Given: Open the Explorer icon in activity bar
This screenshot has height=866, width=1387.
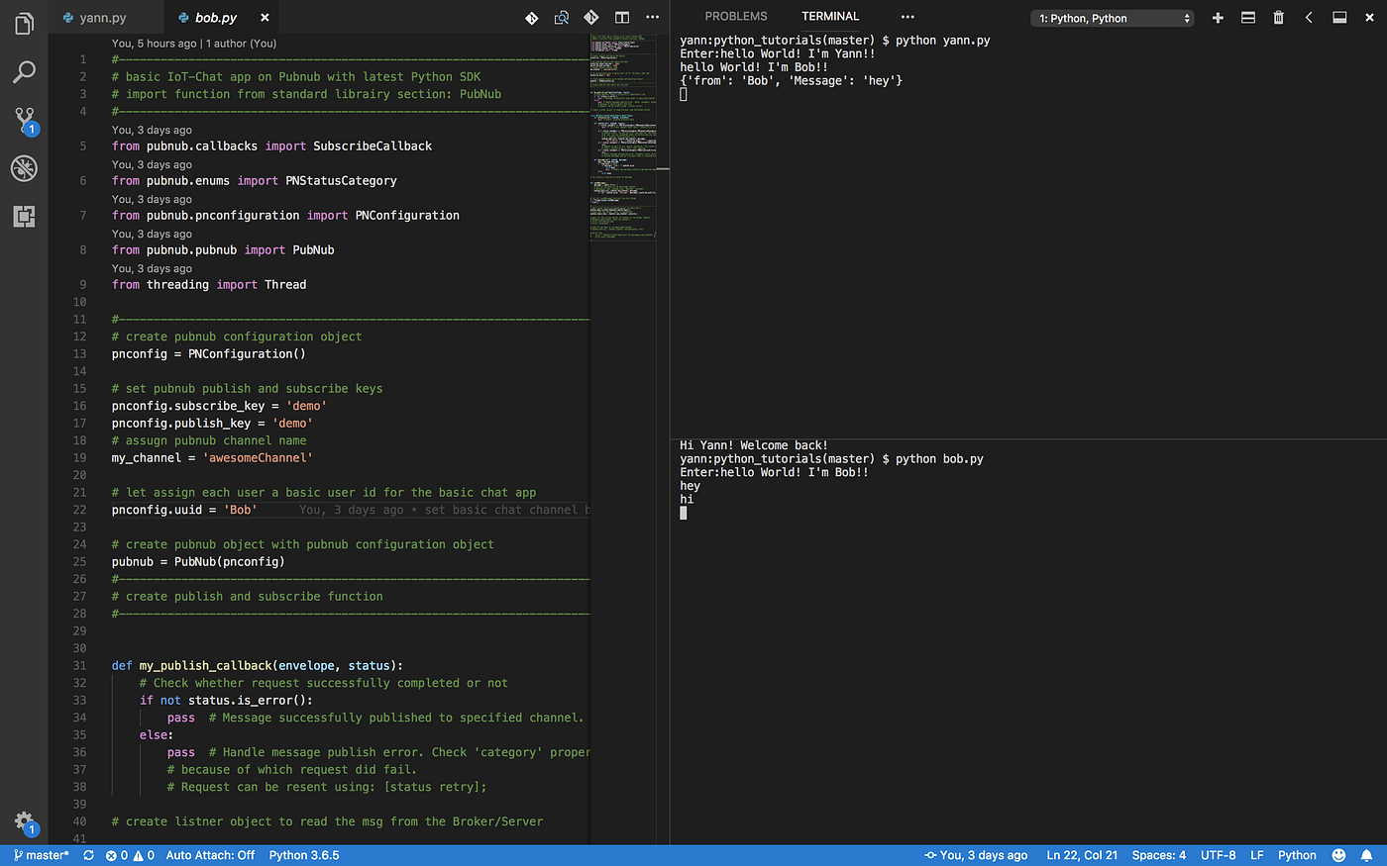Looking at the screenshot, I should tap(24, 23).
